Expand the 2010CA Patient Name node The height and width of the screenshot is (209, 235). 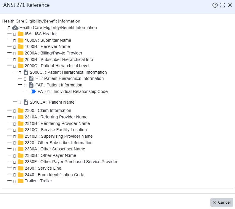pyautogui.click(x=20, y=102)
